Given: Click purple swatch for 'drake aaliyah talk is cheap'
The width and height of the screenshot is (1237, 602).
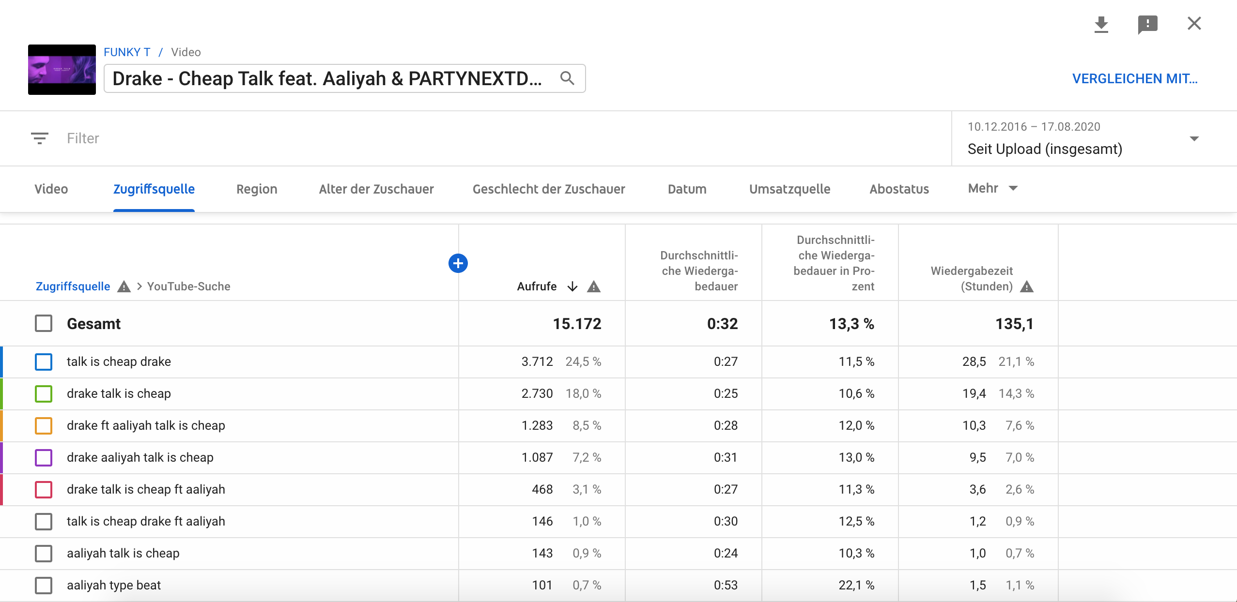Looking at the screenshot, I should 44,457.
